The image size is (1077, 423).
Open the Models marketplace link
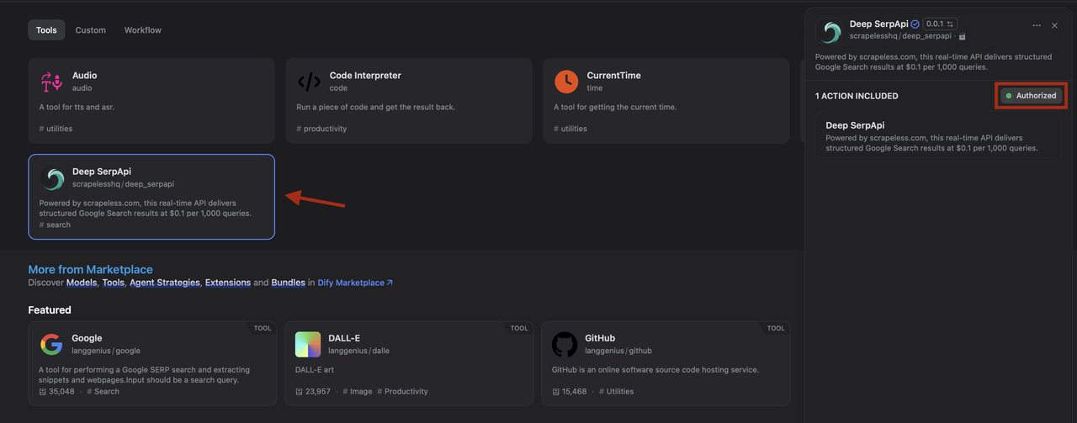[x=82, y=283]
